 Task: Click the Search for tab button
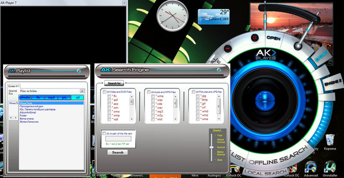[x=114, y=83]
